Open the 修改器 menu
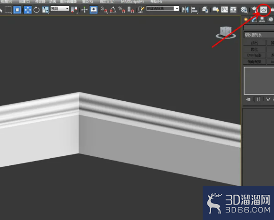 [x=40, y=2]
